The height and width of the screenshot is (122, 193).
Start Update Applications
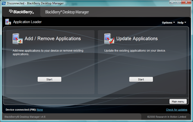141,79
